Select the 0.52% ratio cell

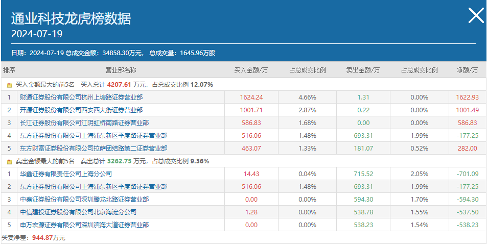tap(420, 149)
